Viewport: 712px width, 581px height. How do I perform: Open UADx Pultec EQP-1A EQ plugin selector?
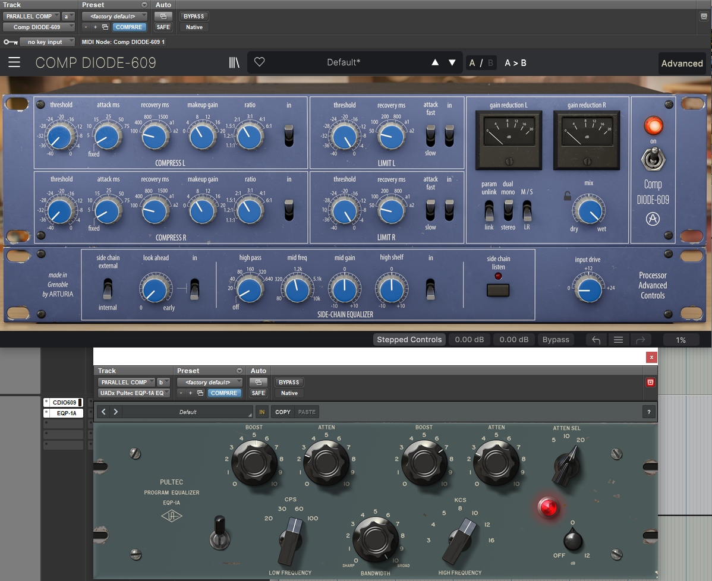134,393
